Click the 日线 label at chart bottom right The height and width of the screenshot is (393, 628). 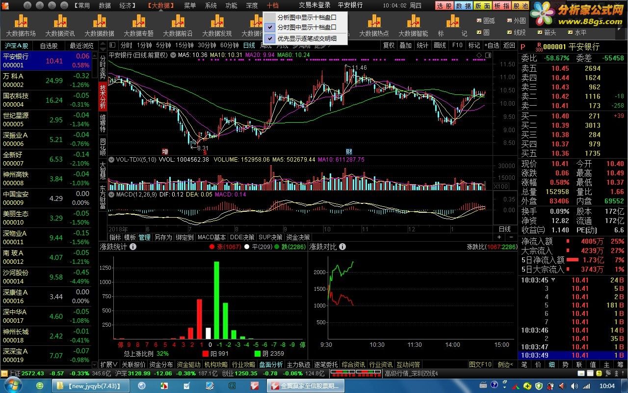[x=505, y=229]
